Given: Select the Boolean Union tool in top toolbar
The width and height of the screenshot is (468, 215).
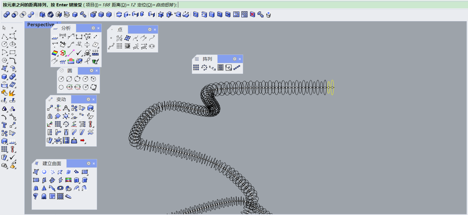Looking at the screenshot, I should (x=6, y=14).
